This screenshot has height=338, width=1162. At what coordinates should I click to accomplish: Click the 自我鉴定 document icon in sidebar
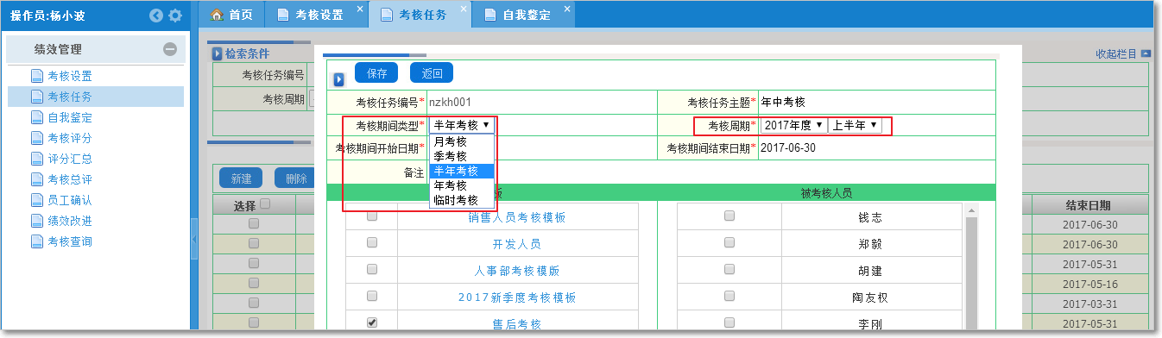point(37,117)
